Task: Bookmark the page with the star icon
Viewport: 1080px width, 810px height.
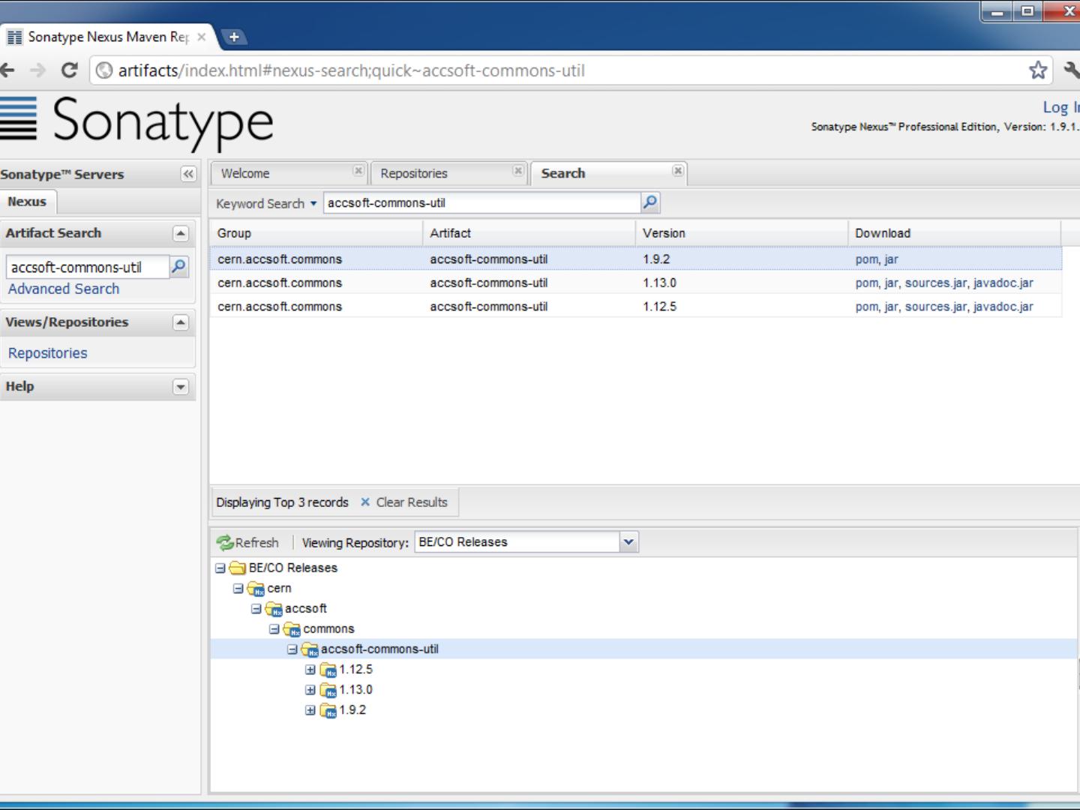Action: (x=1037, y=70)
